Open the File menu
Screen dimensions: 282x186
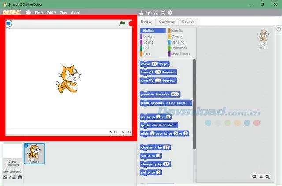(x=39, y=13)
